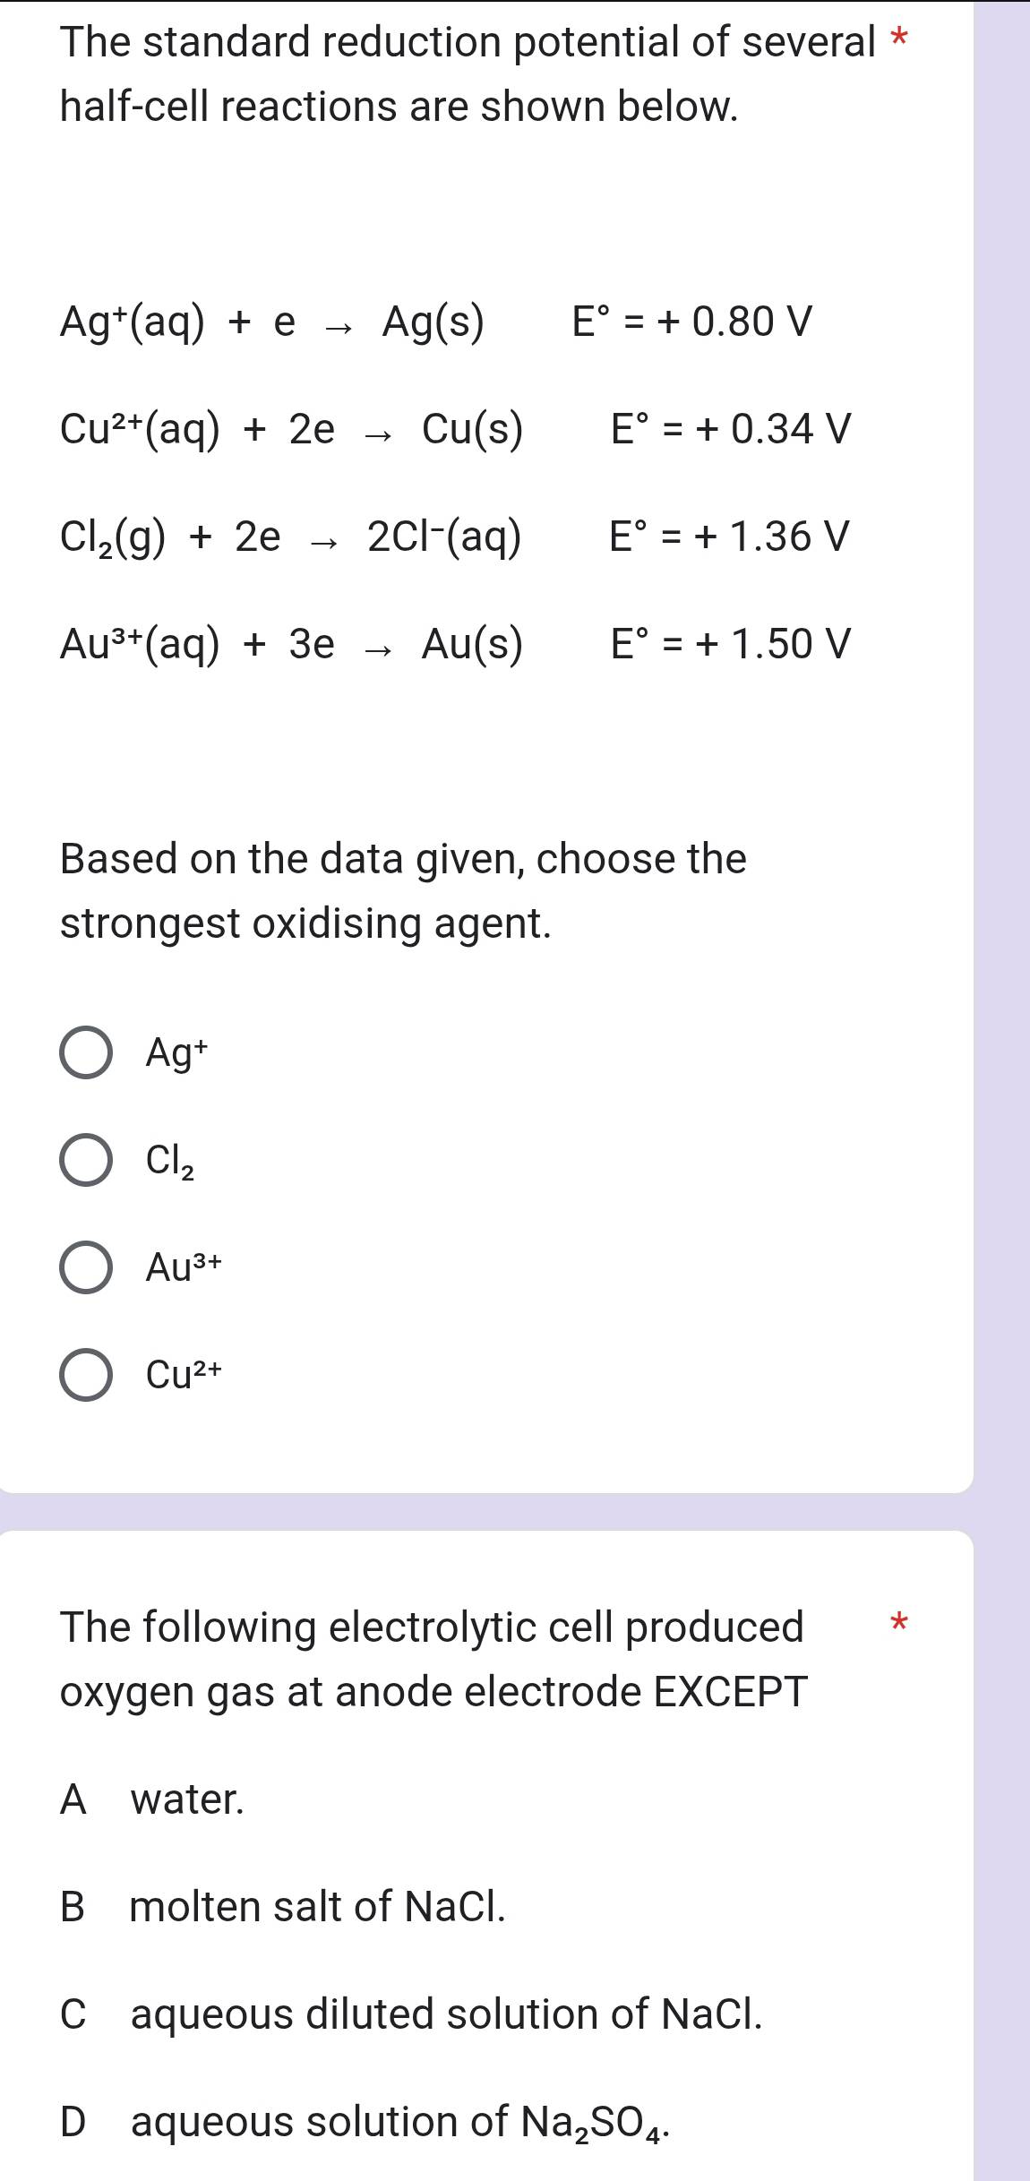Click the first question's title text
This screenshot has height=2181, width=1030.
[x=403, y=72]
